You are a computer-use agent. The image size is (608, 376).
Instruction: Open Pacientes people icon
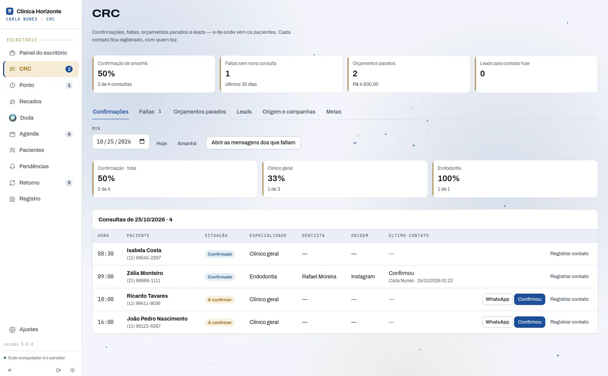tap(12, 150)
